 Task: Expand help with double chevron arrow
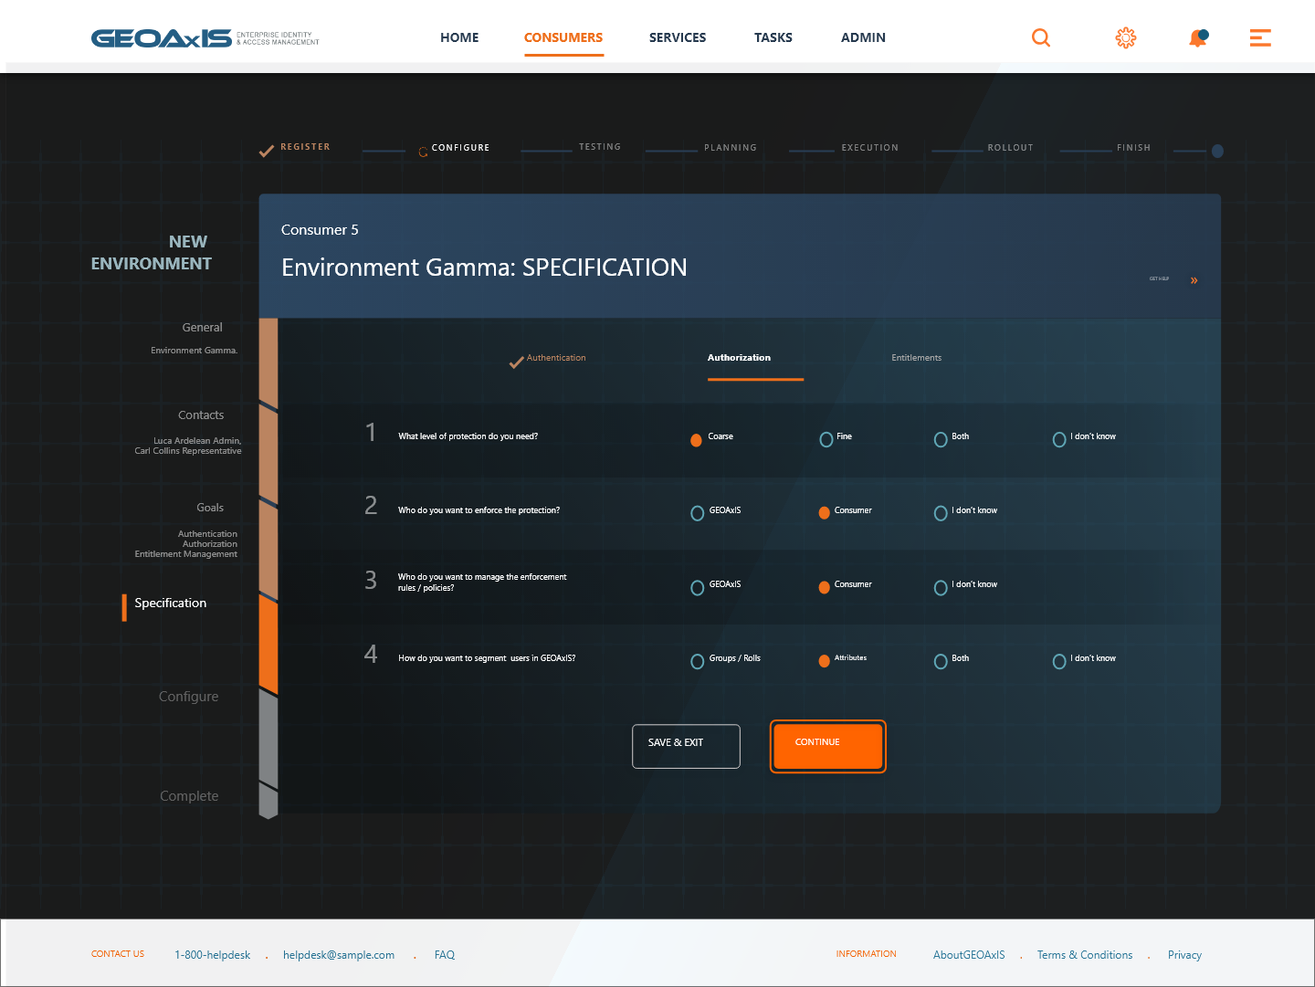point(1194,280)
